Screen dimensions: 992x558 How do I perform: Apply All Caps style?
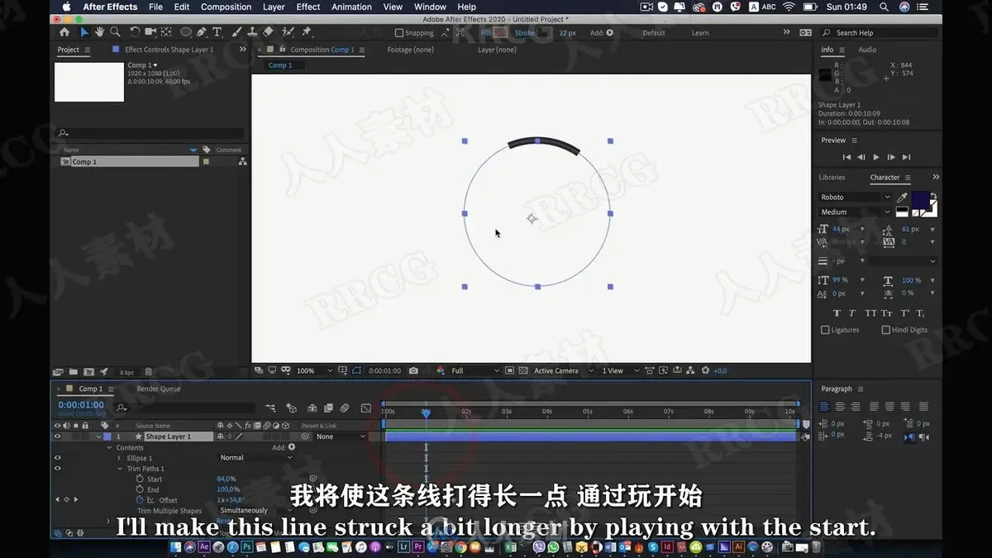tap(870, 313)
